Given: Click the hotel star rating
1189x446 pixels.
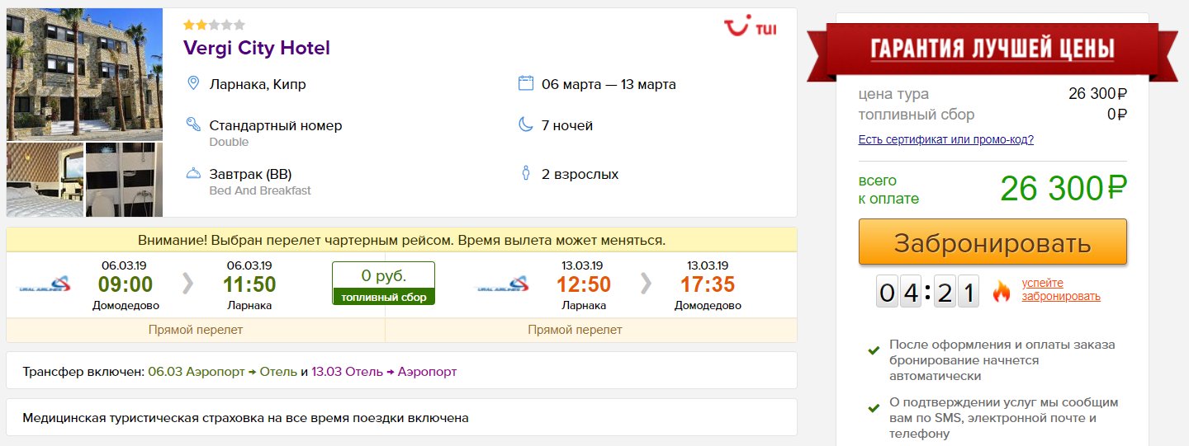Looking at the screenshot, I should [x=214, y=25].
